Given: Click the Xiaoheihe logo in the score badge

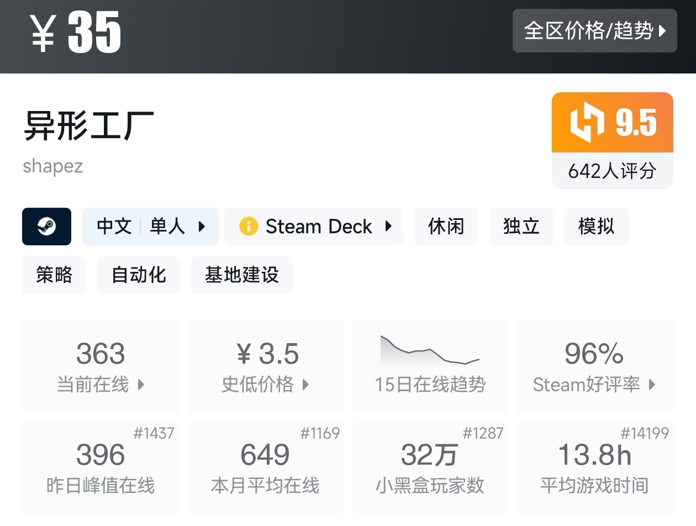Looking at the screenshot, I should tap(587, 122).
